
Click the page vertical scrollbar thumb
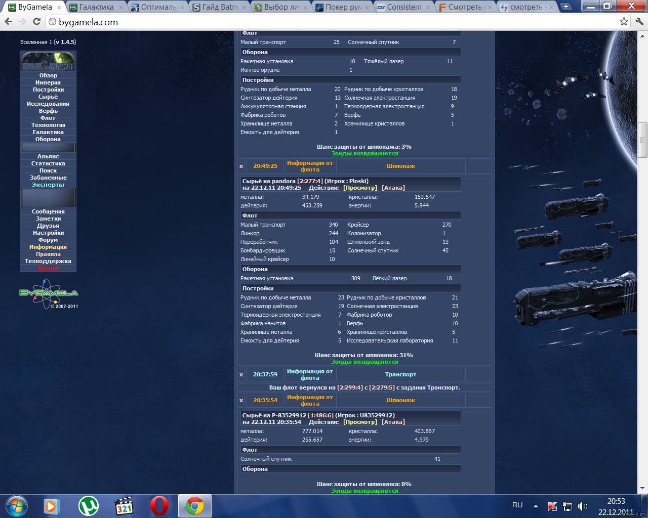click(642, 140)
